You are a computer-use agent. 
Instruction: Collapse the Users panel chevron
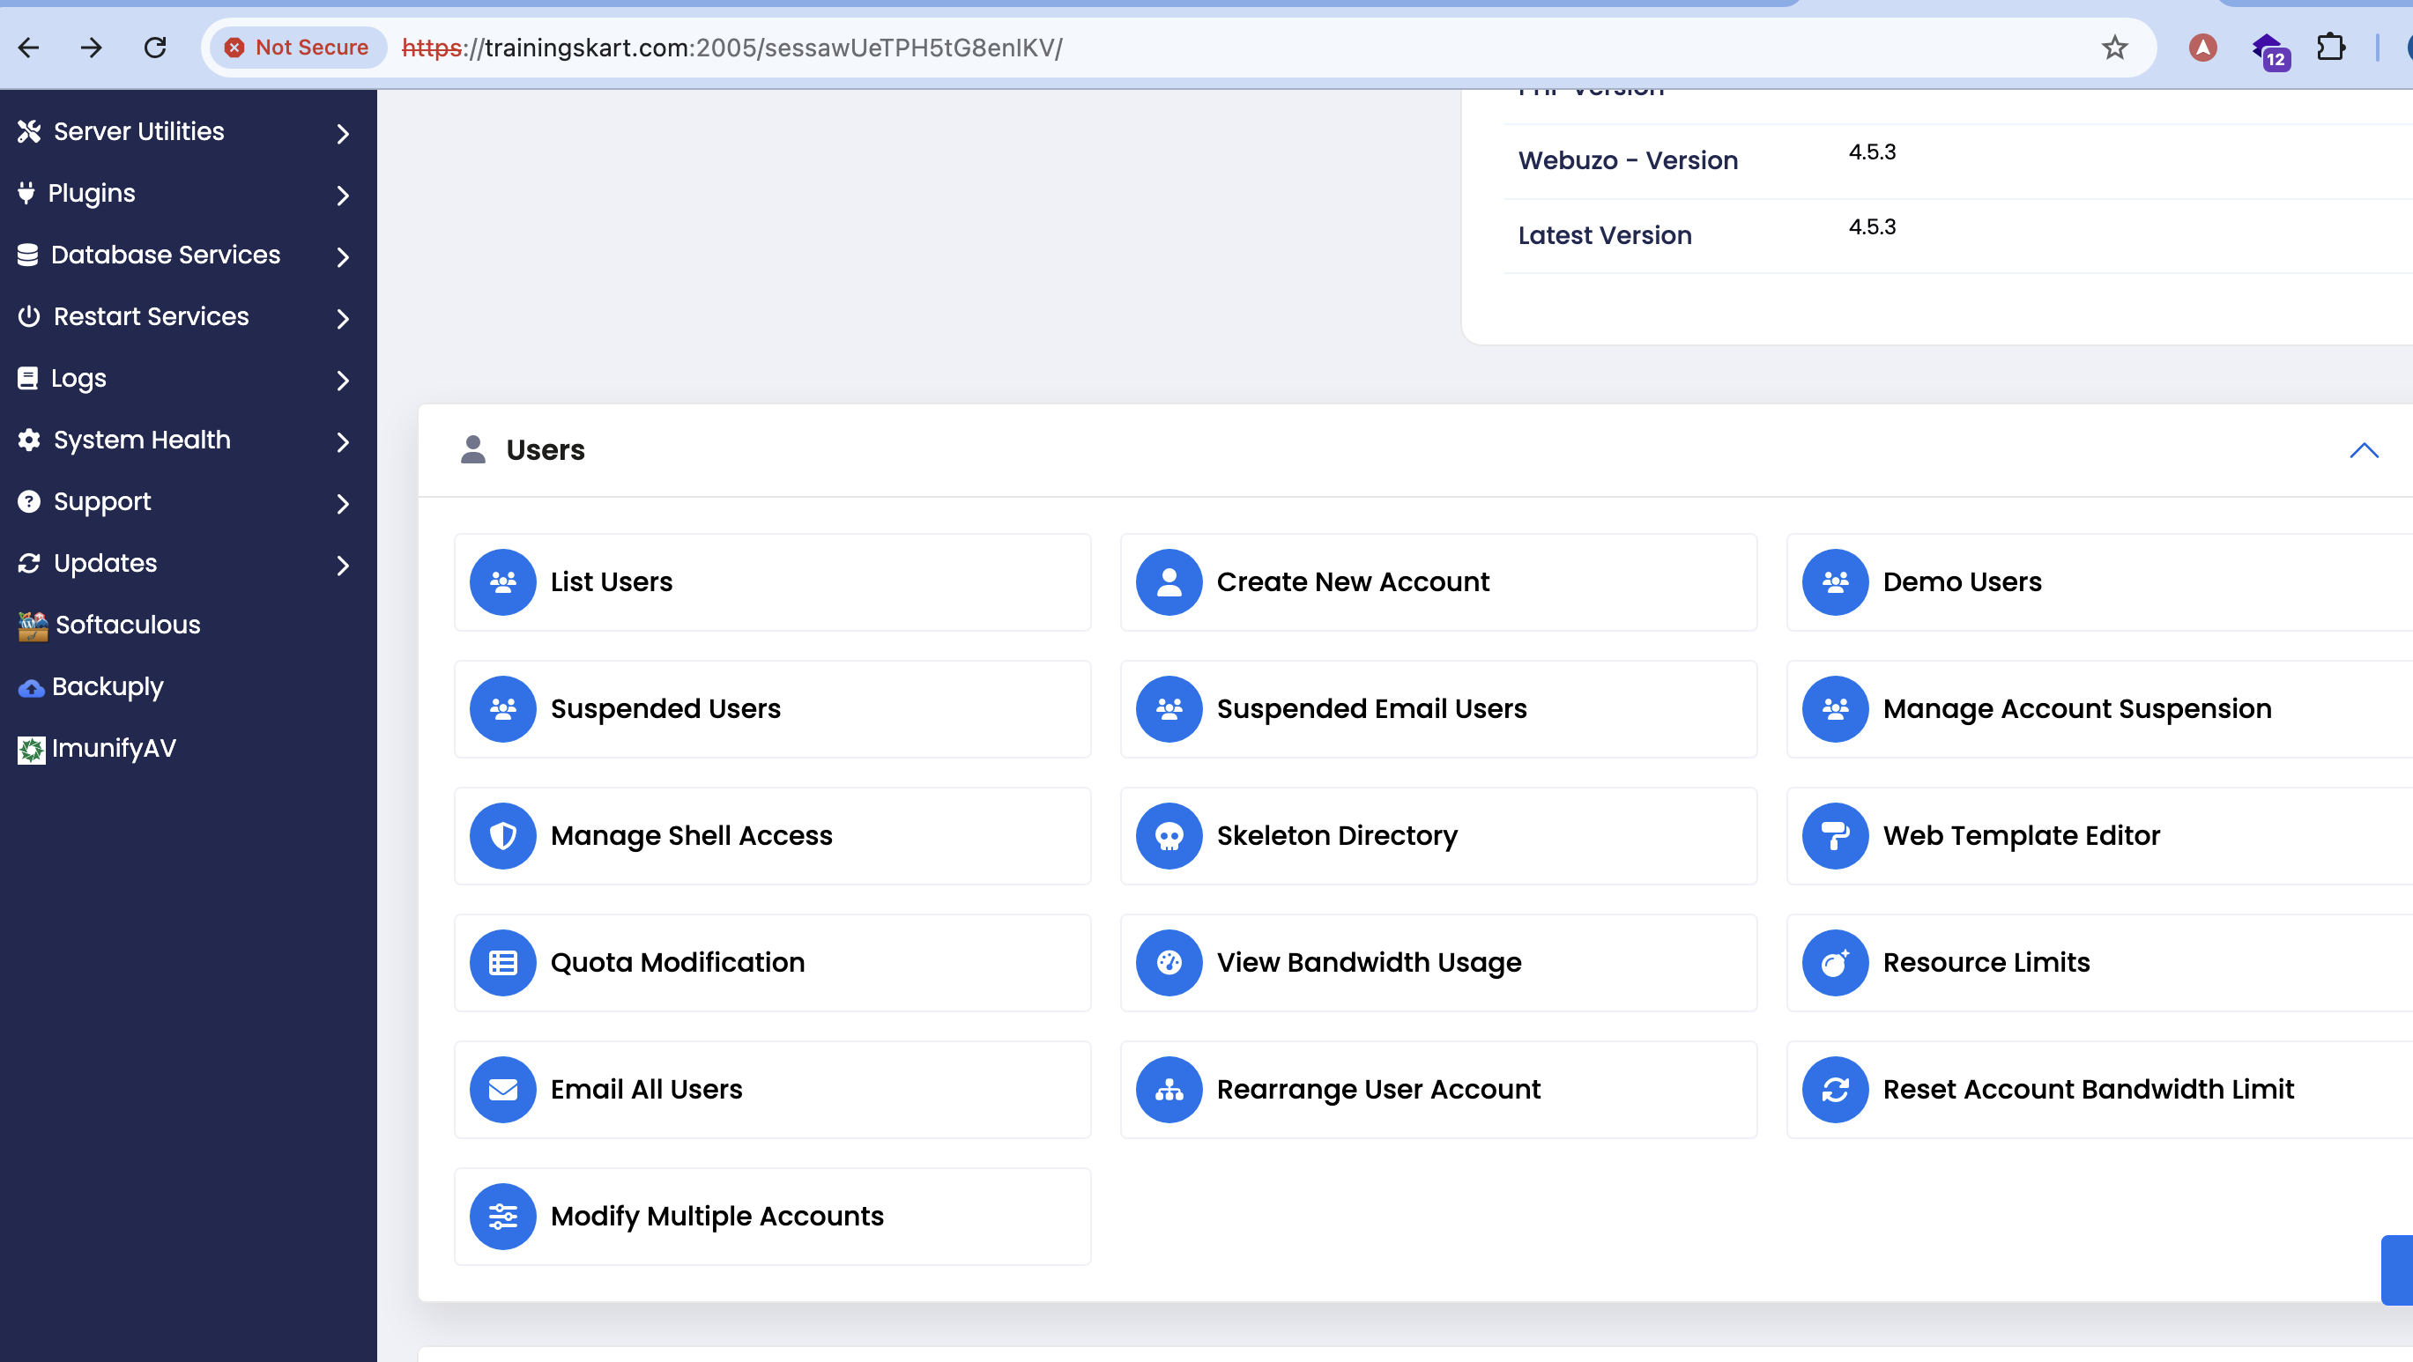pos(2364,450)
